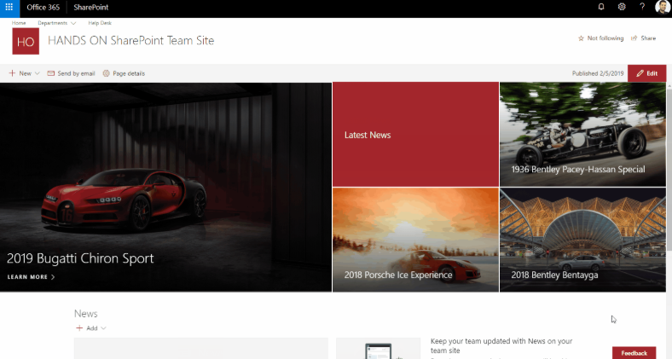This screenshot has width=672, height=359.
Task: Click the Send by email envelope icon
Action: [52, 73]
